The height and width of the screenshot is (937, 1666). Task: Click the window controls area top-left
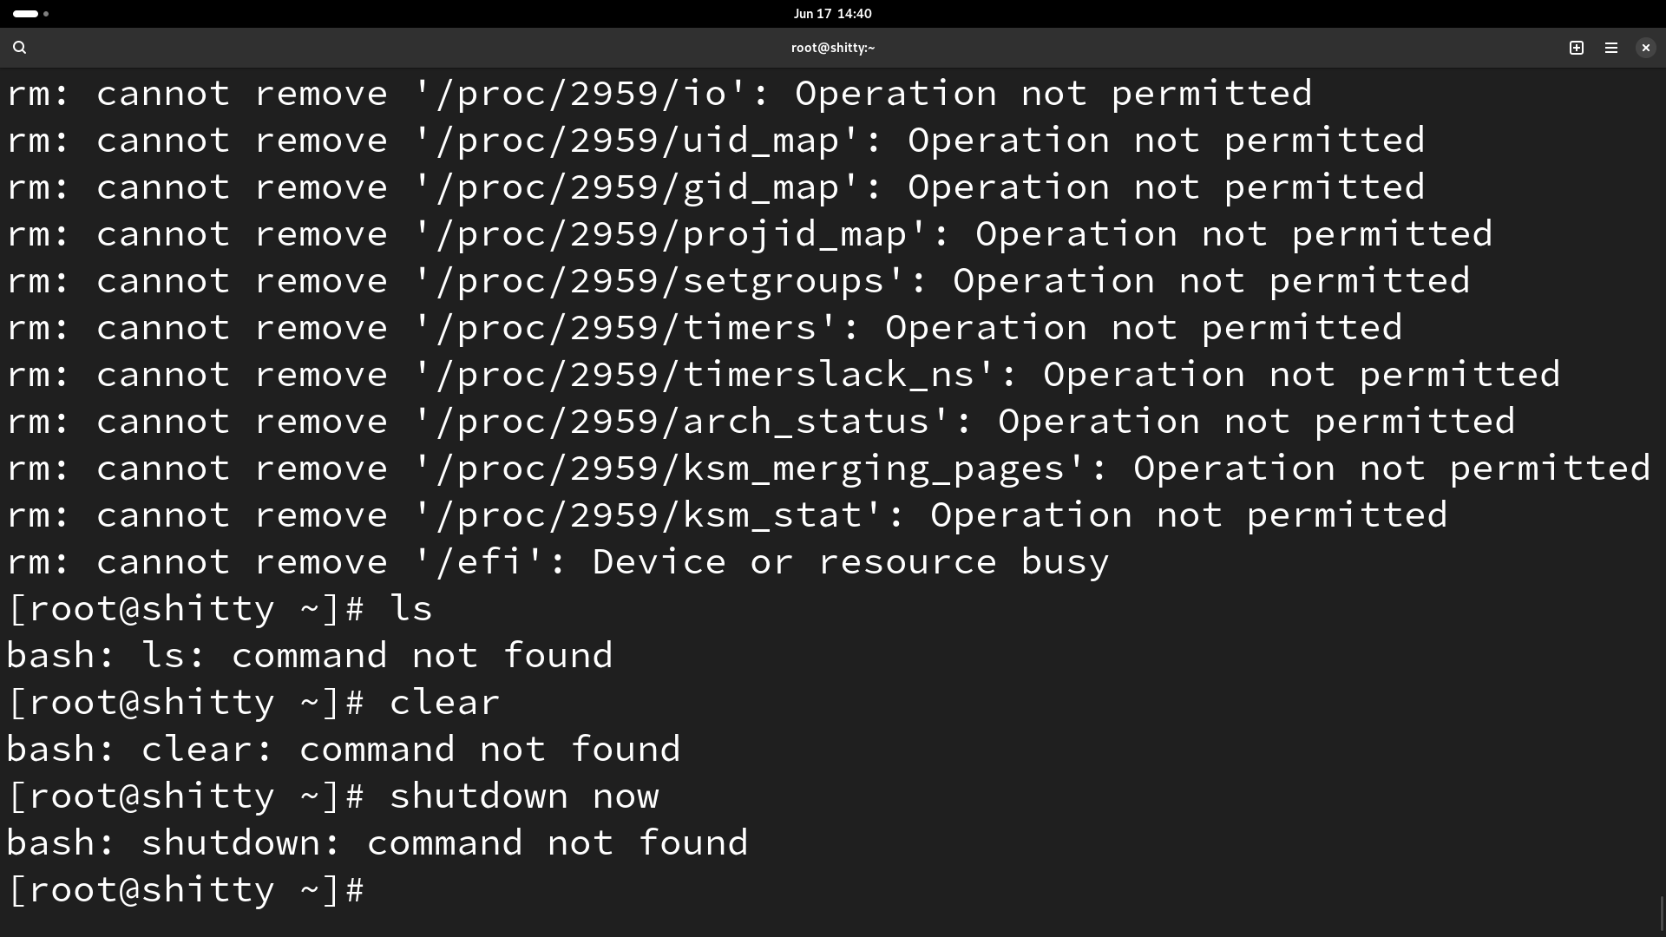[25, 14]
